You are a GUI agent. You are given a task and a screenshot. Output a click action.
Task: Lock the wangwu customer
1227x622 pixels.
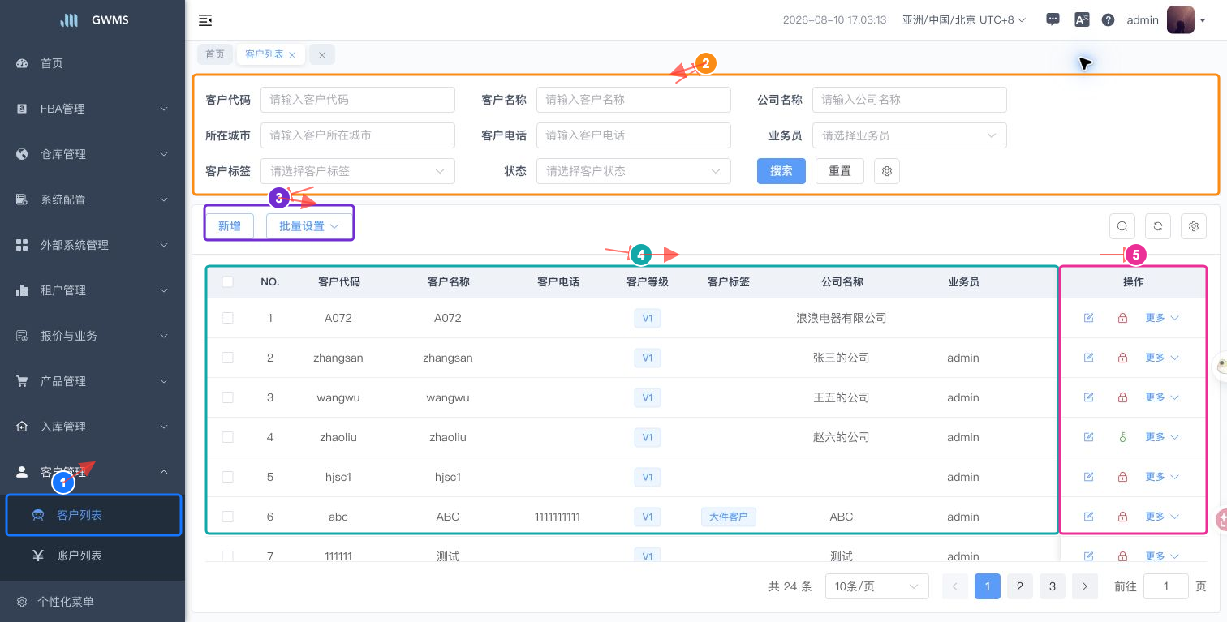(1122, 397)
